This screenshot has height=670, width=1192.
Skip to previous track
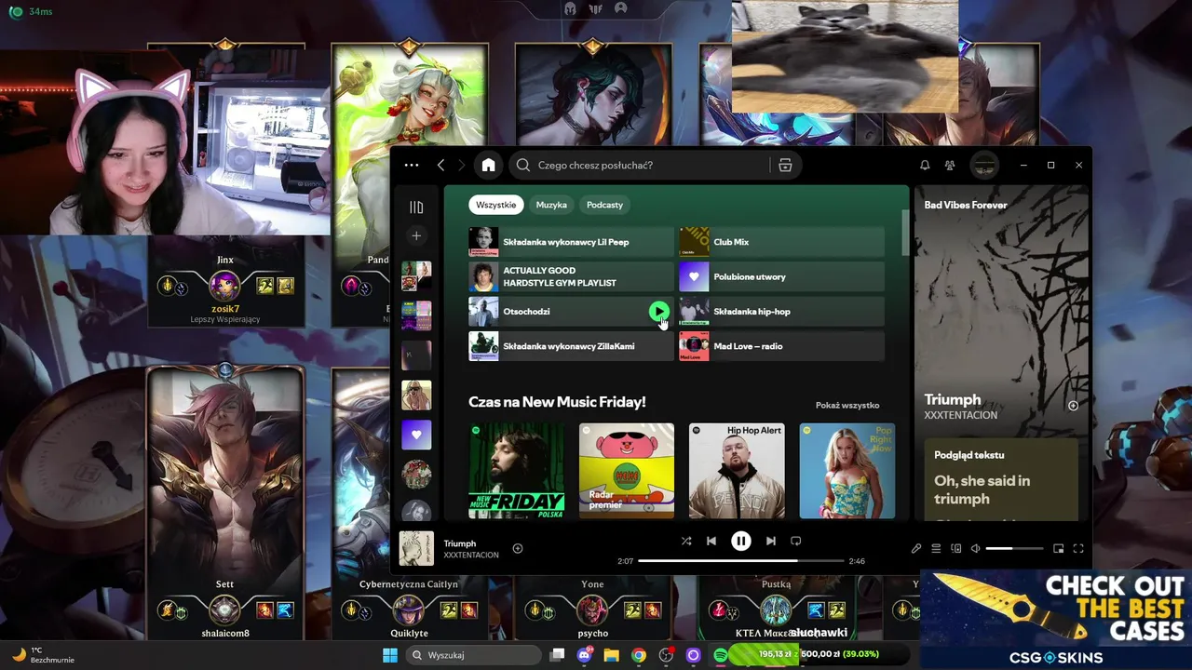tap(711, 541)
